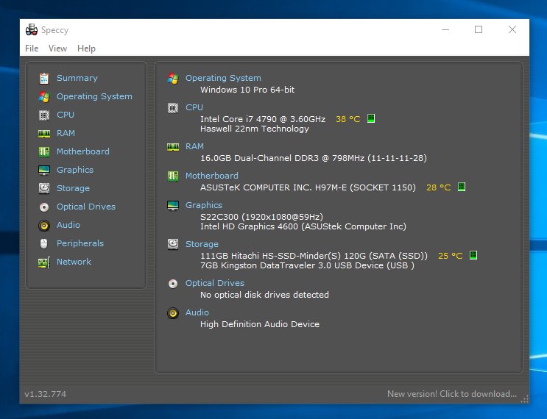The height and width of the screenshot is (419, 547).
Task: Click the Graphics monitor icon in sidebar
Action: click(43, 170)
